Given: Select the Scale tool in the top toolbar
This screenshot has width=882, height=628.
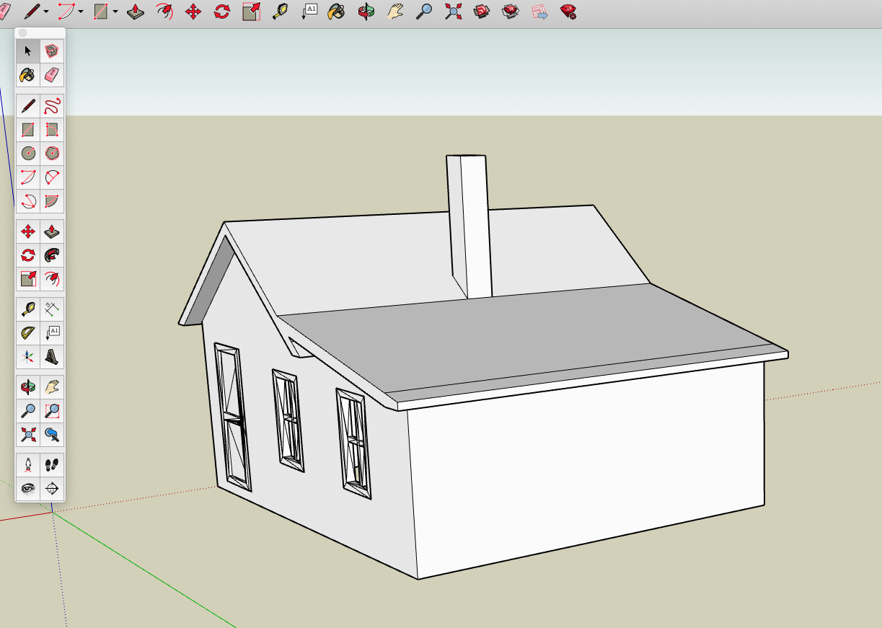Looking at the screenshot, I should pyautogui.click(x=251, y=11).
